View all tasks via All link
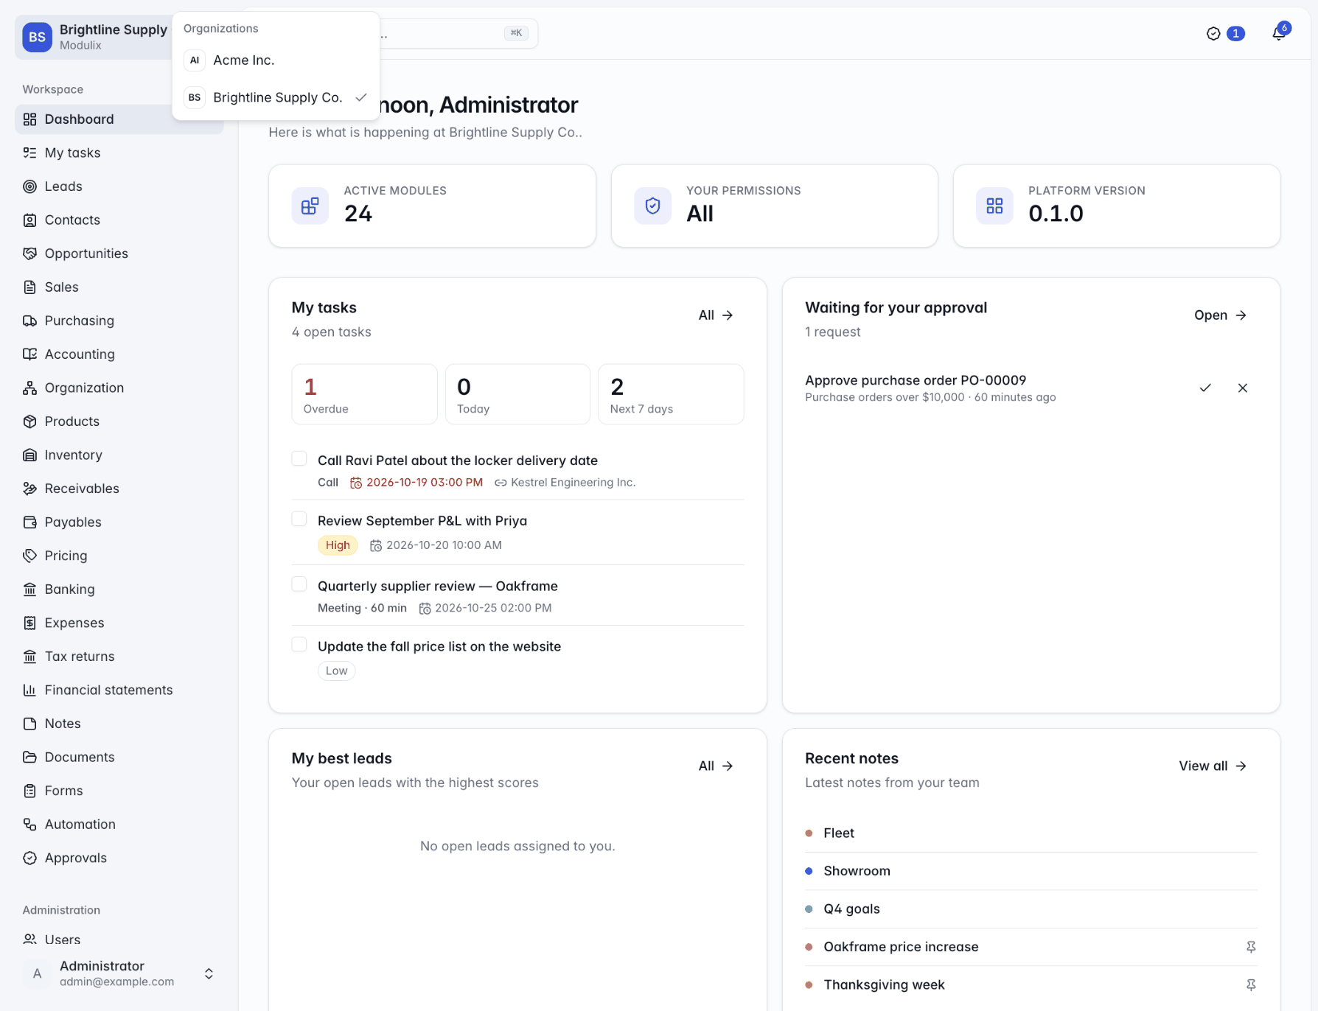This screenshot has width=1318, height=1011. (716, 315)
